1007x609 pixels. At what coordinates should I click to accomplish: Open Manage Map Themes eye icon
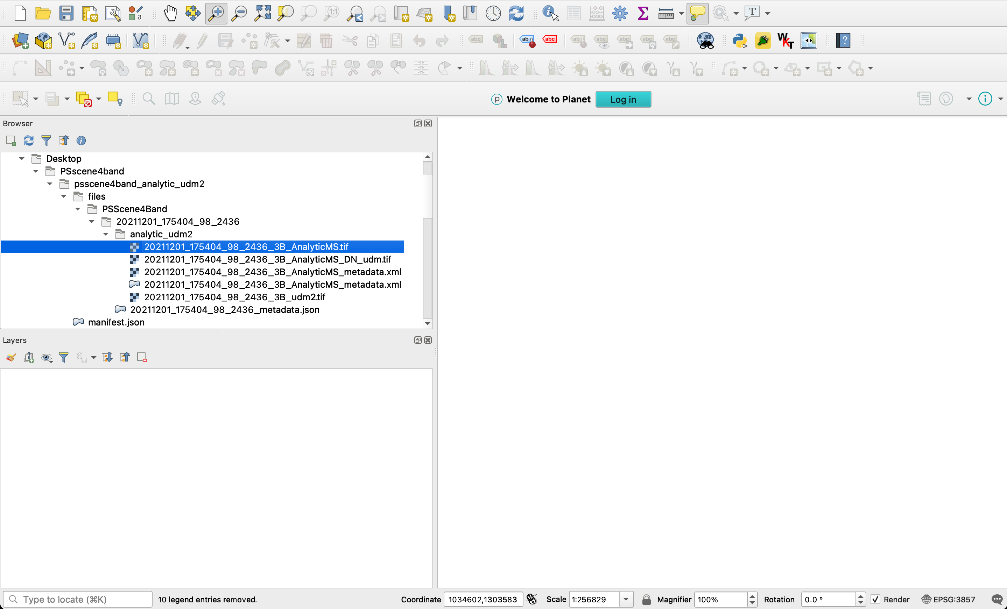coord(47,358)
